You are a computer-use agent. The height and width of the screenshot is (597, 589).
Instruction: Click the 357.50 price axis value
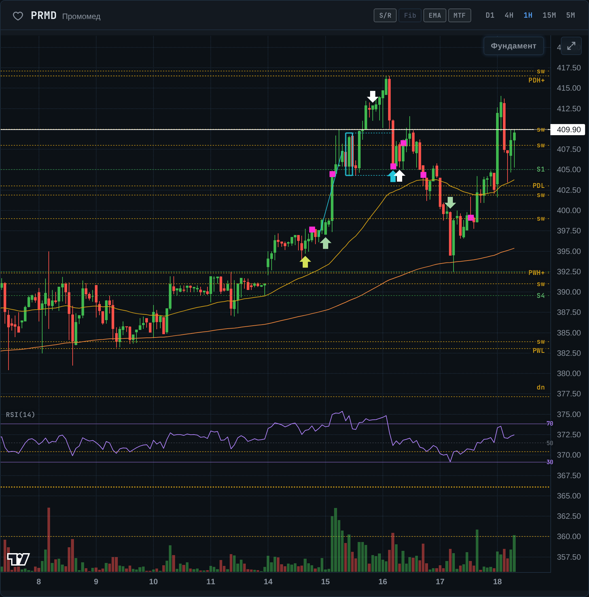click(x=569, y=557)
